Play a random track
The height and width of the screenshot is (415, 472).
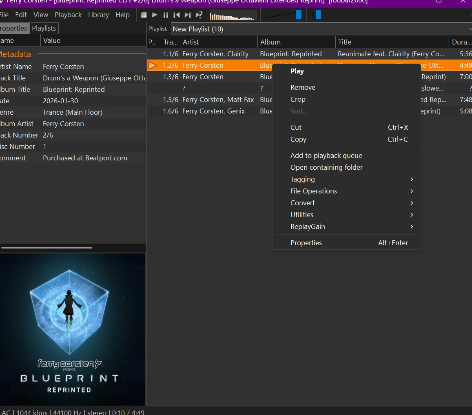click(x=199, y=15)
